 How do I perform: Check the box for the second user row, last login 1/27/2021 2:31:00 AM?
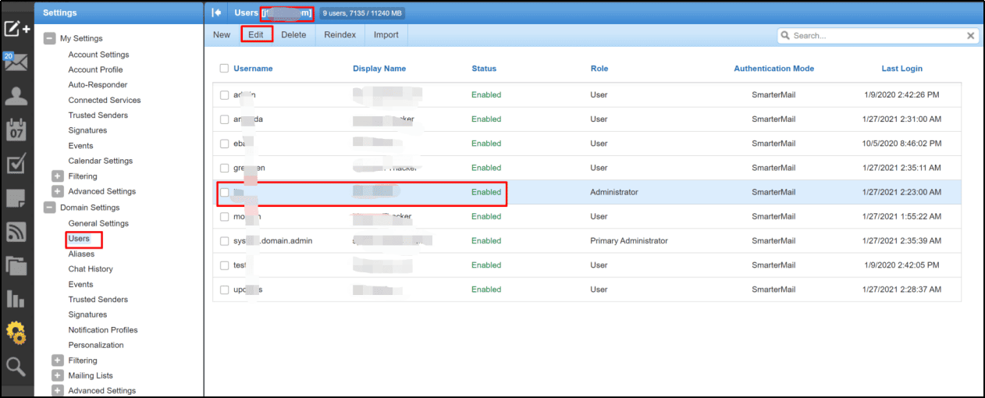225,119
